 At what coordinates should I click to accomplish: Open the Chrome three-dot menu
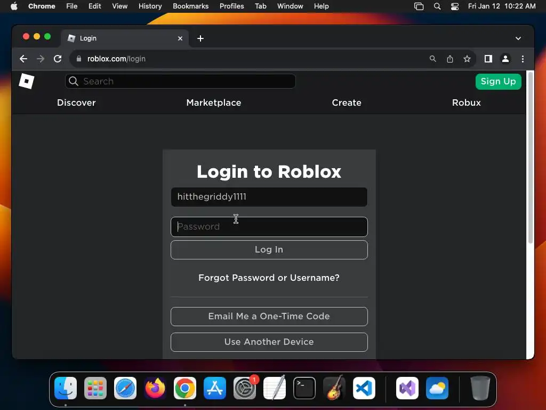point(523,59)
